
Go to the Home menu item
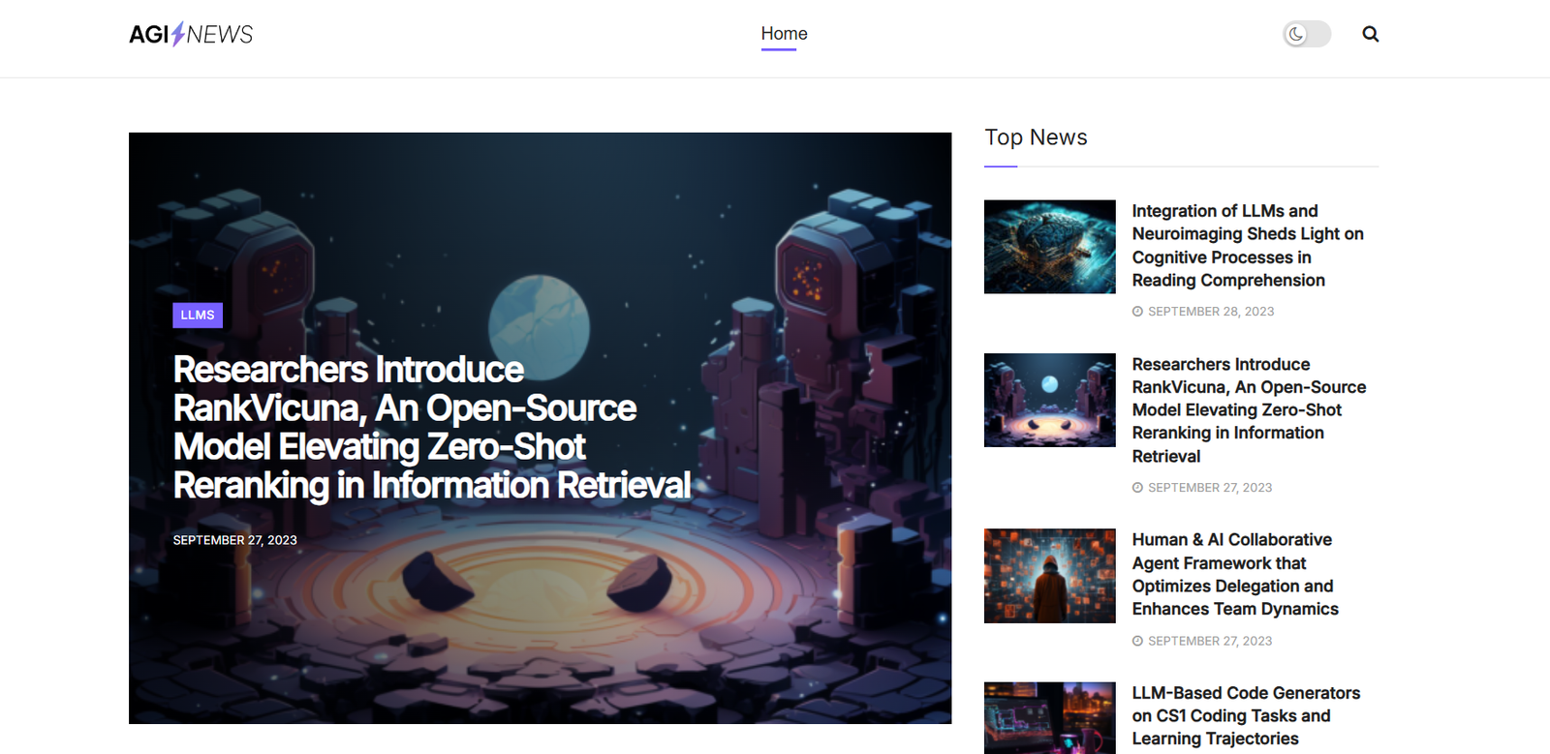click(x=784, y=34)
